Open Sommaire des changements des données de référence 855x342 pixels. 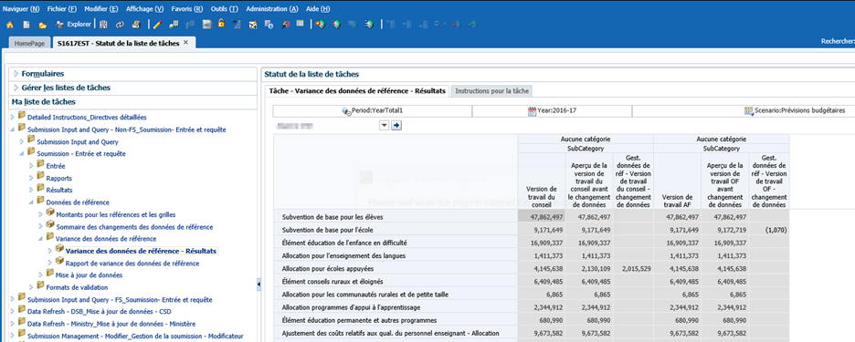click(x=134, y=227)
